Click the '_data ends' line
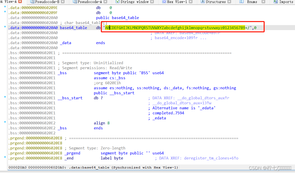295x173 pixels. pos(82,43)
